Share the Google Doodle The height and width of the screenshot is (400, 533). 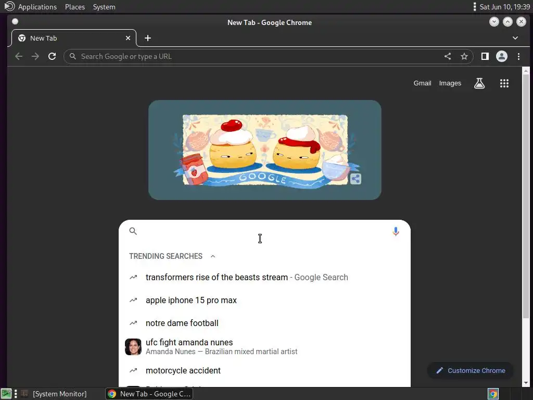coord(356,179)
